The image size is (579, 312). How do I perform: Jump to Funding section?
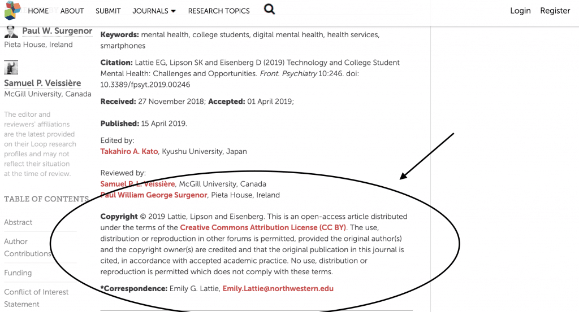coord(18,273)
